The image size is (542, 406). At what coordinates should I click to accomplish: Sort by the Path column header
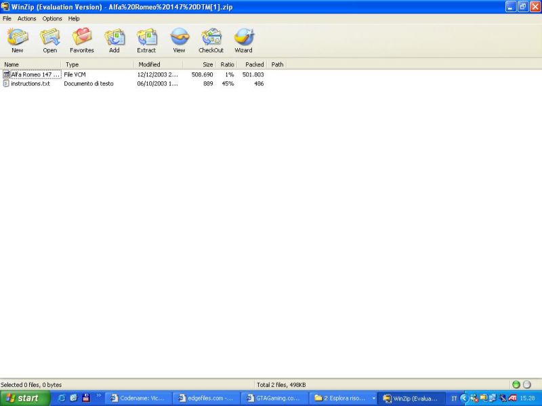click(x=276, y=64)
